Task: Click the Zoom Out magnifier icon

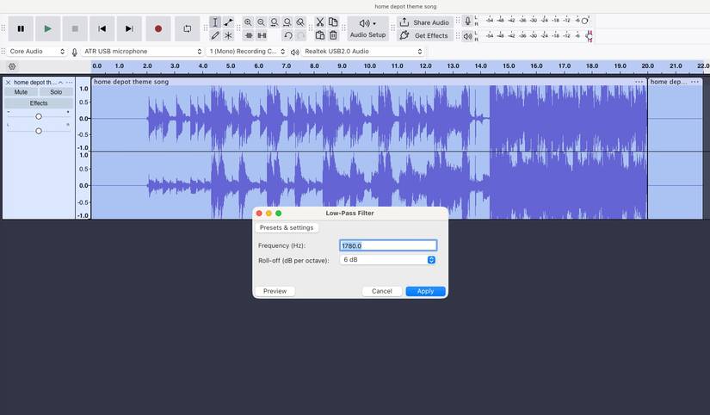Action: [x=262, y=22]
